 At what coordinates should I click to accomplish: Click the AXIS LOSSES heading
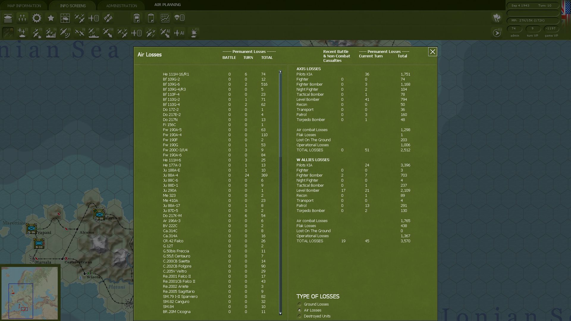click(308, 69)
